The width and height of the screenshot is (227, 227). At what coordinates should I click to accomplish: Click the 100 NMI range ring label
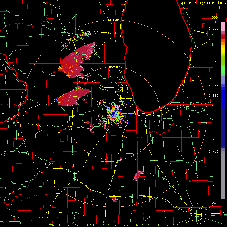tap(113, 20)
